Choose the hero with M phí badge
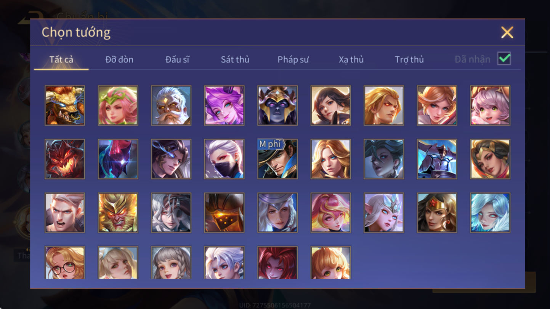Screen dimensions: 550x309 [x=277, y=159]
